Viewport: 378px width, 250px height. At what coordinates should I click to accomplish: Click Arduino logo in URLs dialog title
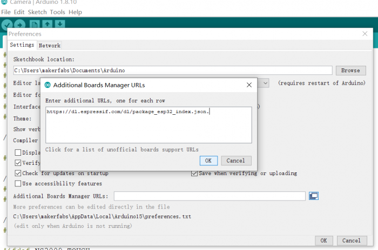tap(48, 85)
